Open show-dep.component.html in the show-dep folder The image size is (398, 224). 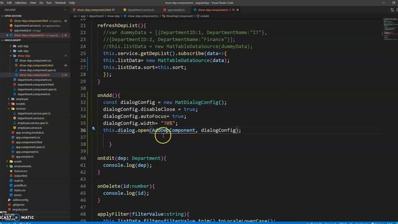pyautogui.click(x=36, y=65)
